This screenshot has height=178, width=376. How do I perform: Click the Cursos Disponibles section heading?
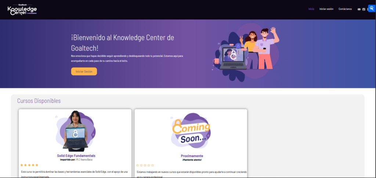click(39, 101)
